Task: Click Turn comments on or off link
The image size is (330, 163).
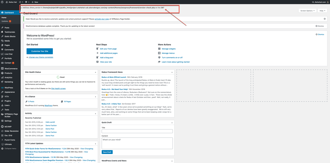Action: point(172,57)
